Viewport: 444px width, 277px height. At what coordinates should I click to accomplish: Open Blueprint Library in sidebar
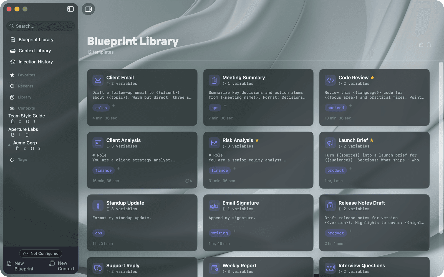(36, 40)
